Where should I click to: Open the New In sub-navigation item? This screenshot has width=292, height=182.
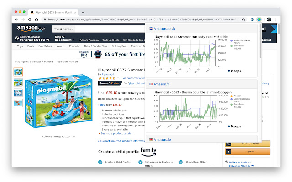pos(60,46)
